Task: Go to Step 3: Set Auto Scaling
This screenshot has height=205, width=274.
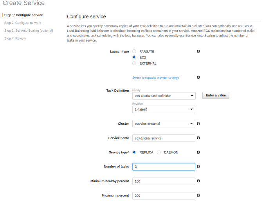Action: pos(29,31)
